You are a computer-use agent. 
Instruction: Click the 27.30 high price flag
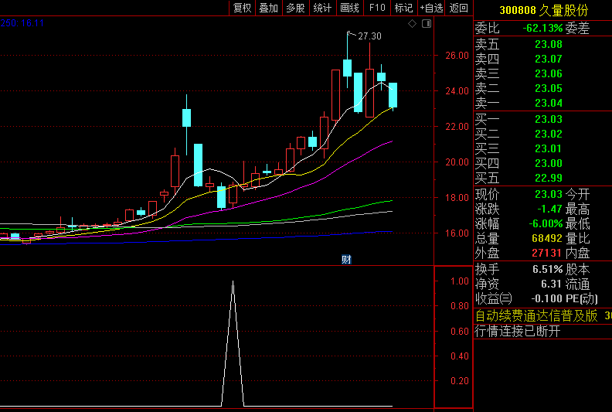click(369, 36)
